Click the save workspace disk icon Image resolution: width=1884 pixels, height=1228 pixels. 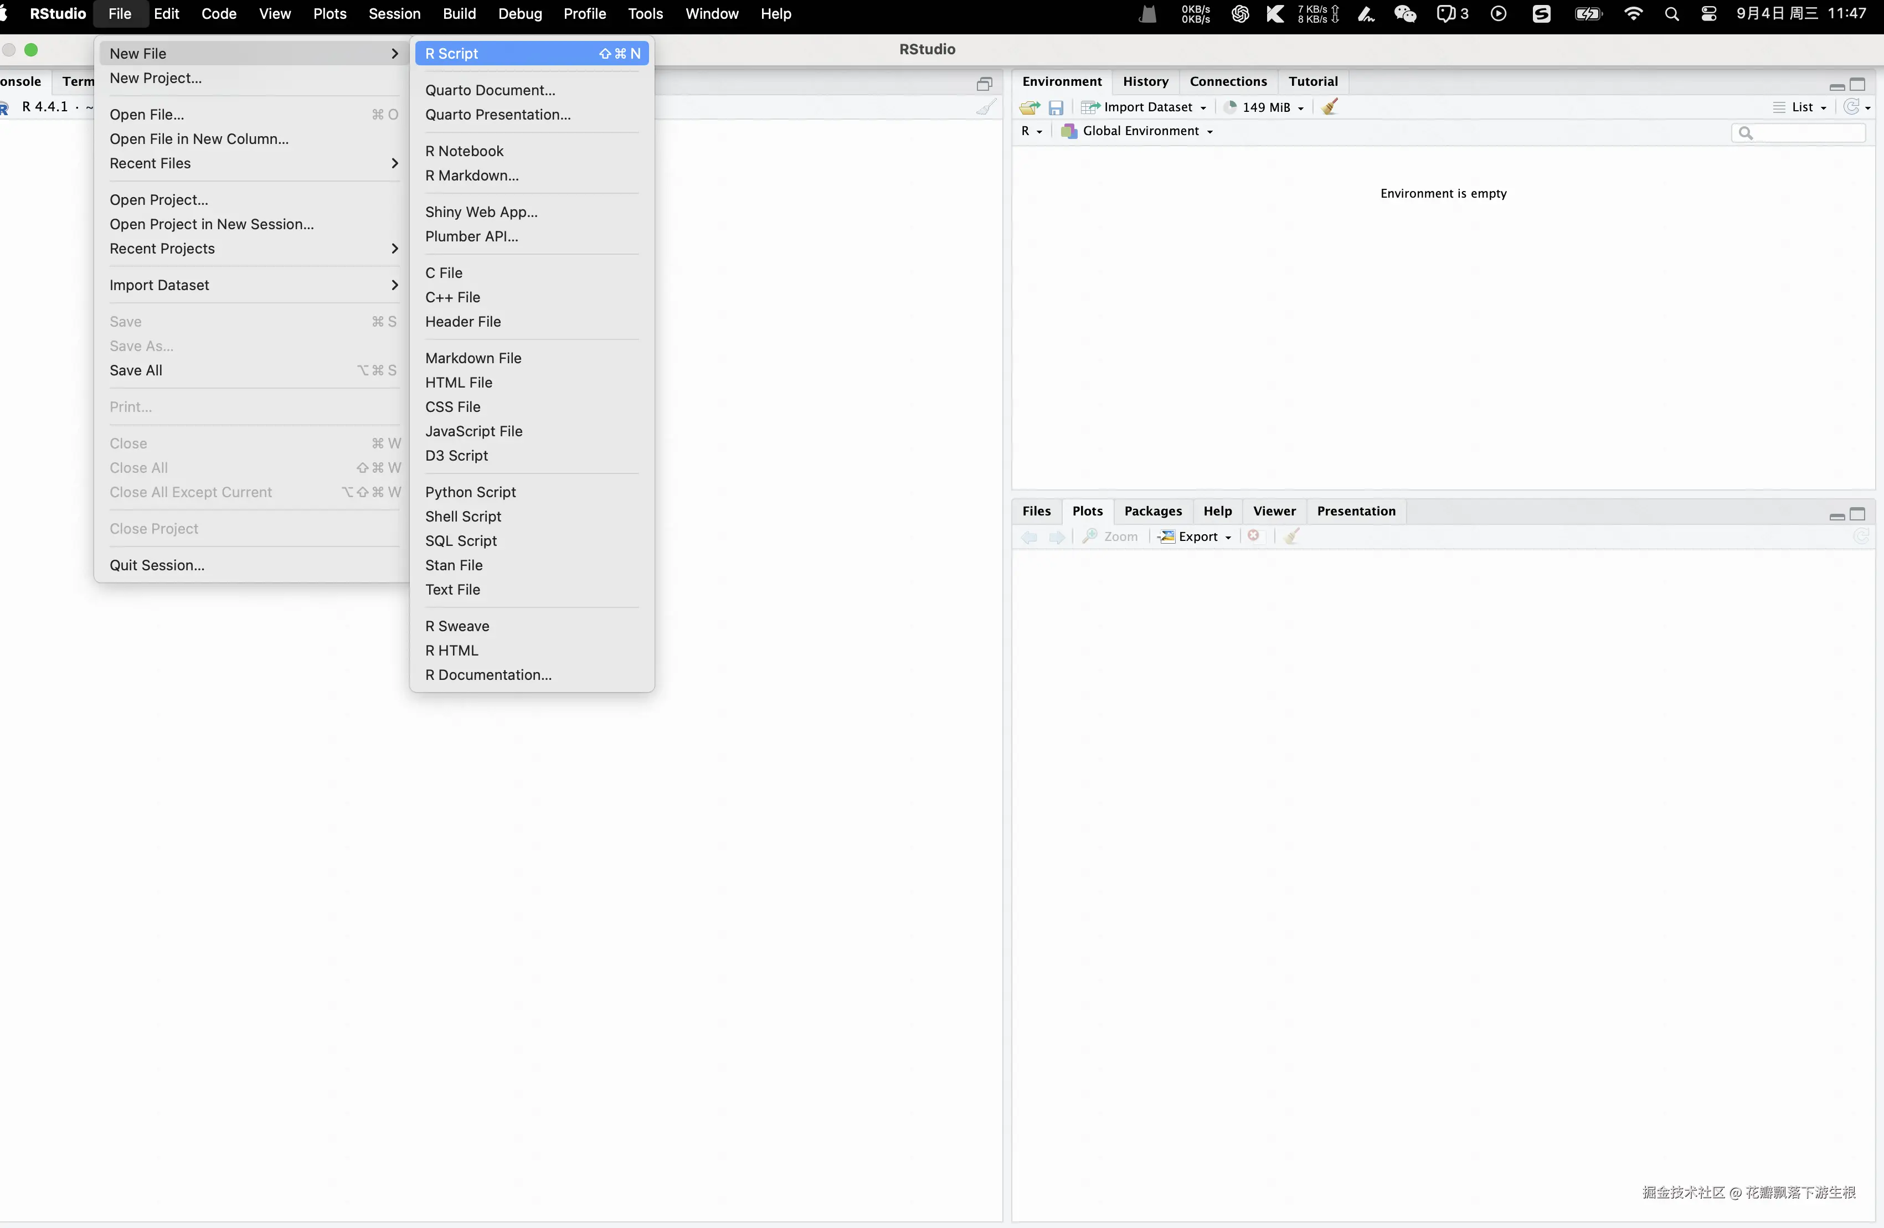pyautogui.click(x=1056, y=107)
